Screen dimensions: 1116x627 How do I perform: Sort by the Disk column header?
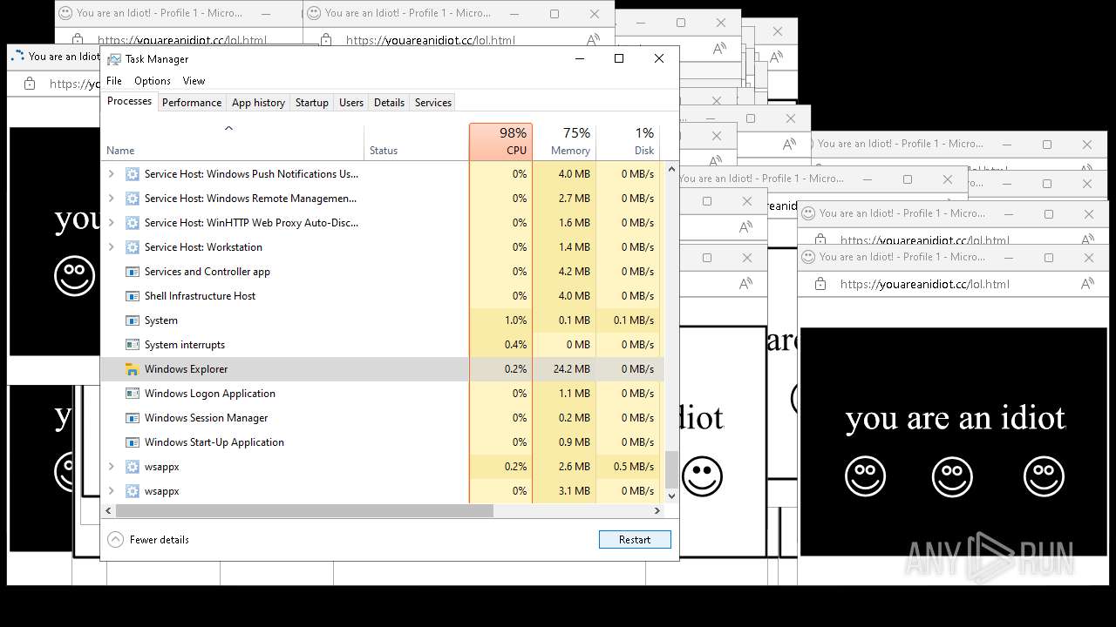[x=628, y=141]
